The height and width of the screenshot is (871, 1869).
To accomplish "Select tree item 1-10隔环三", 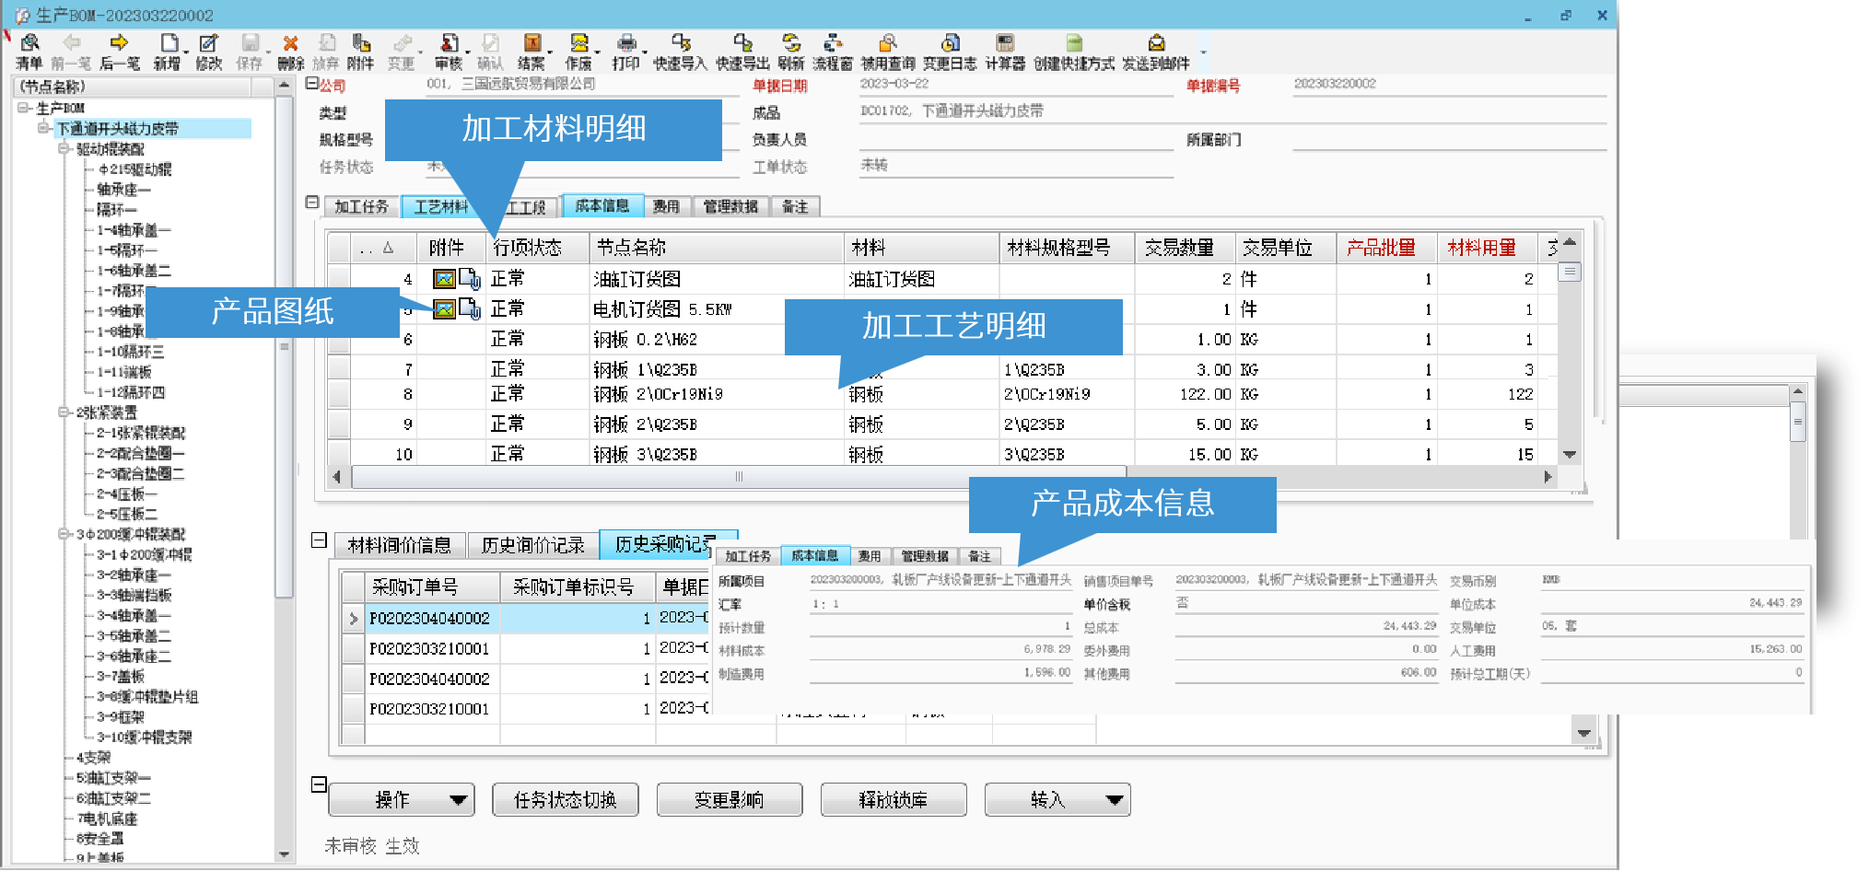I will pos(130,351).
